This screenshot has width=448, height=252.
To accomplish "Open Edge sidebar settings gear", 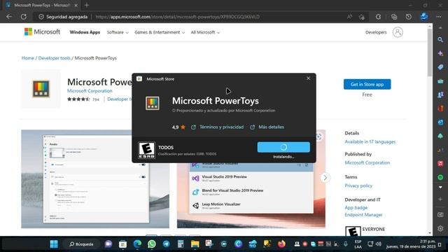I will coord(440,229).
